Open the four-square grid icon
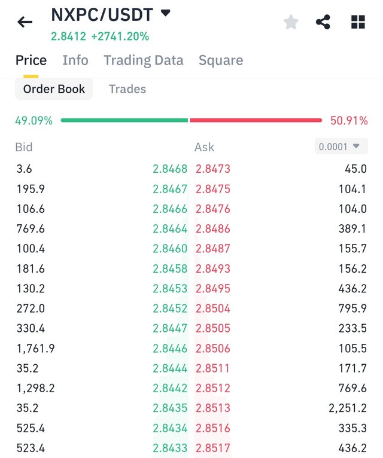The height and width of the screenshot is (458, 383). pos(358,22)
